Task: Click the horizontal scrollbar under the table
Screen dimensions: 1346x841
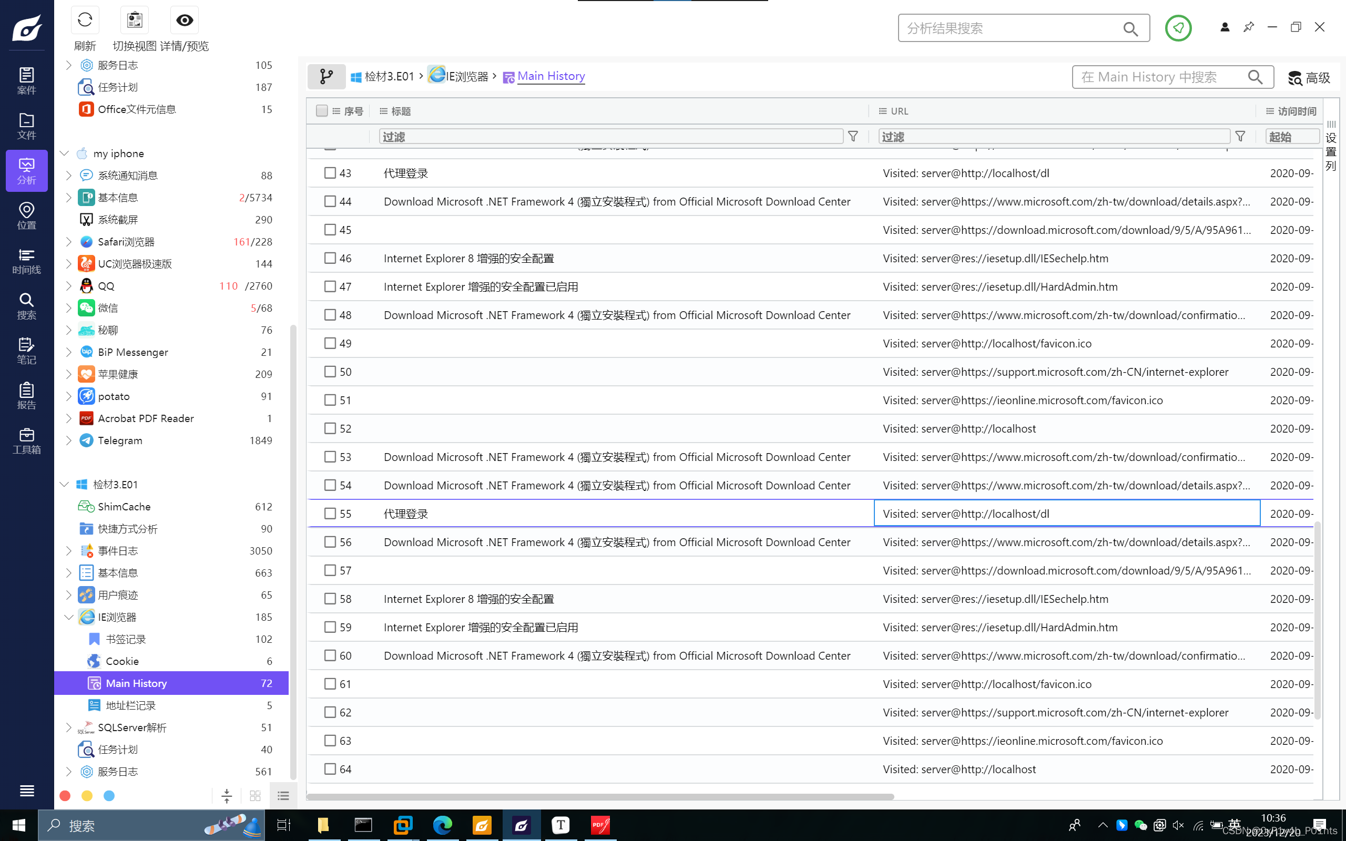Action: coord(599,796)
